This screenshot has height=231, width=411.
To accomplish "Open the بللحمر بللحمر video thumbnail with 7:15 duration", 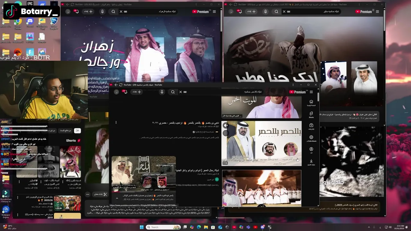I will tap(262, 143).
